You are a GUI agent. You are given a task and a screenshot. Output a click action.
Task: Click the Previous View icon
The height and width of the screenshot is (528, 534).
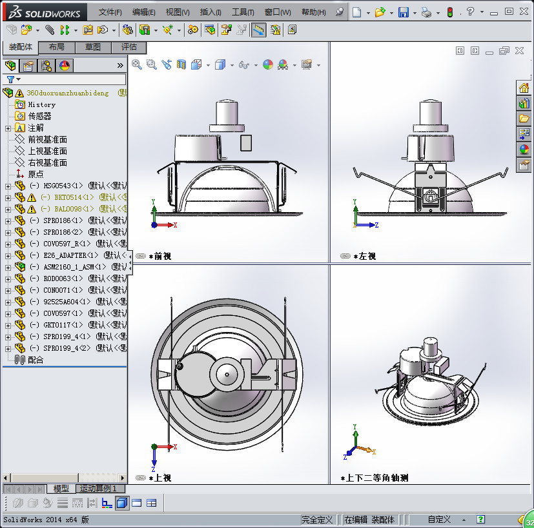click(167, 64)
